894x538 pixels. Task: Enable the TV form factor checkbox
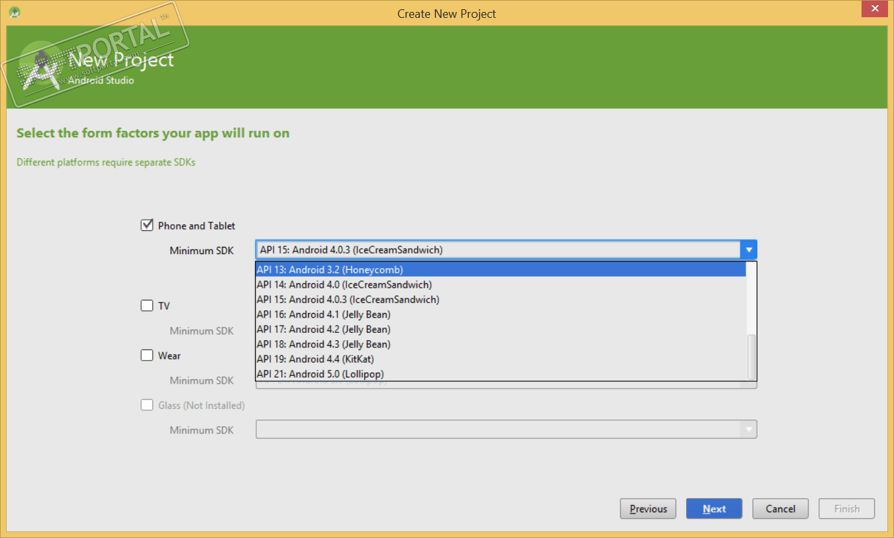(147, 306)
